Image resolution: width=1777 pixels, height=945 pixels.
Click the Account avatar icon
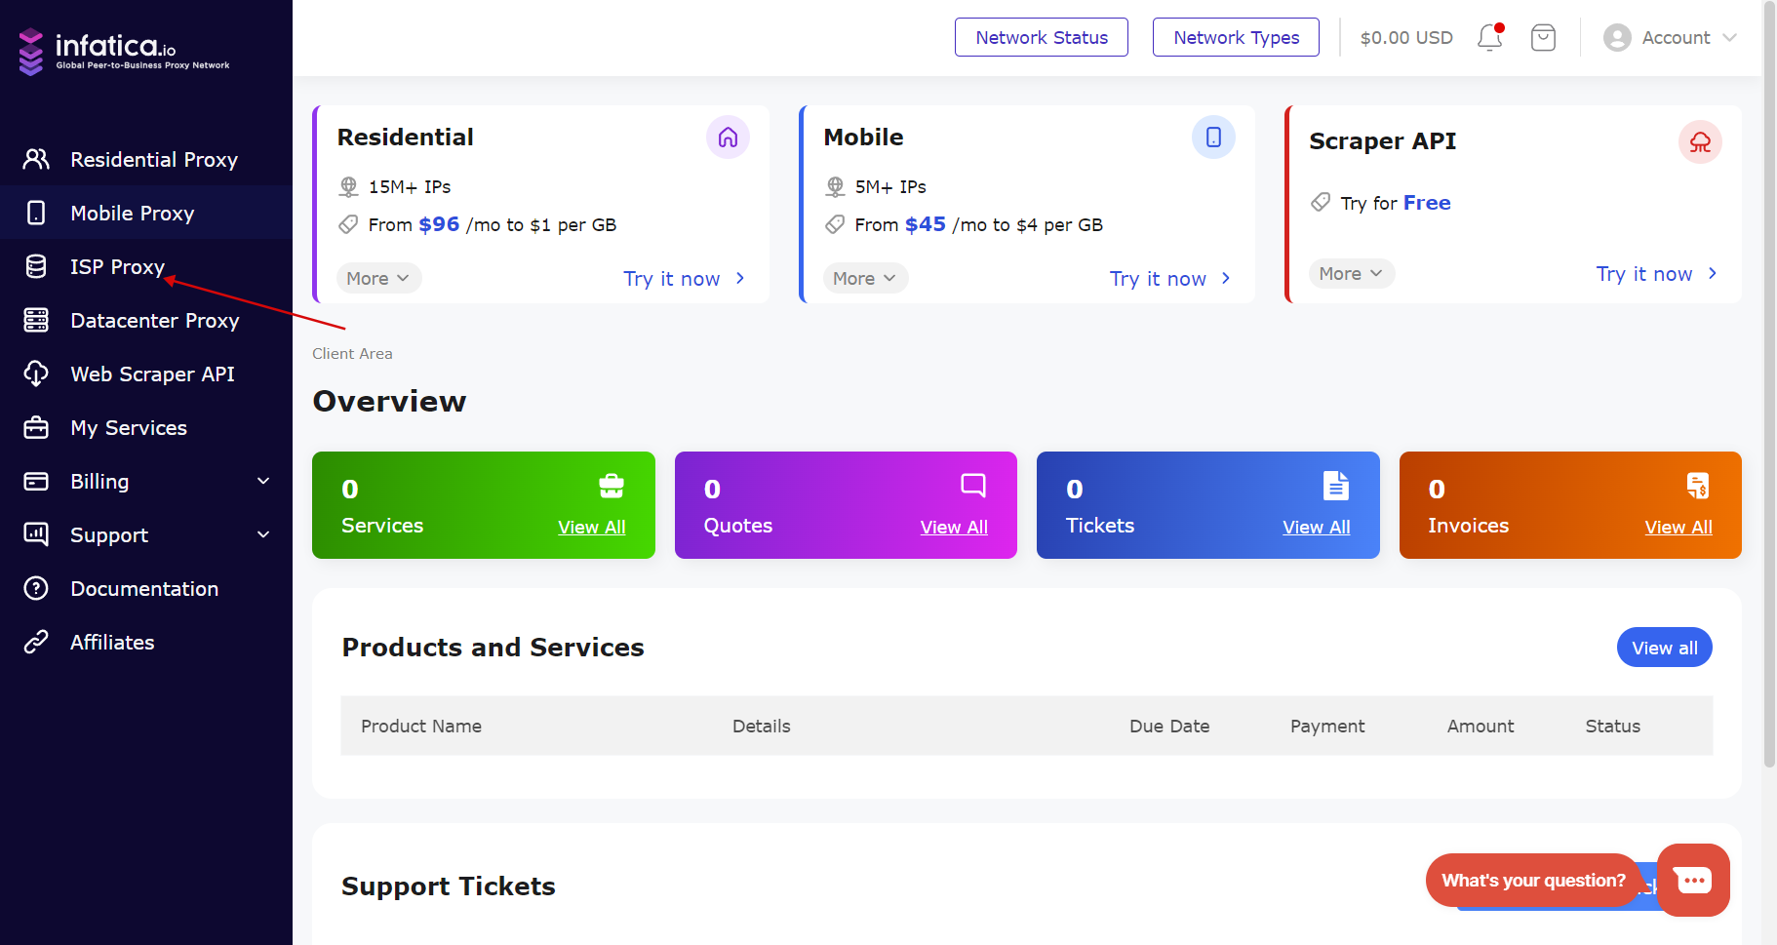pos(1617,38)
